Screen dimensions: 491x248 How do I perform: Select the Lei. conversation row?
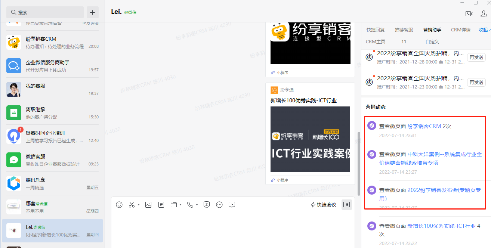53,230
